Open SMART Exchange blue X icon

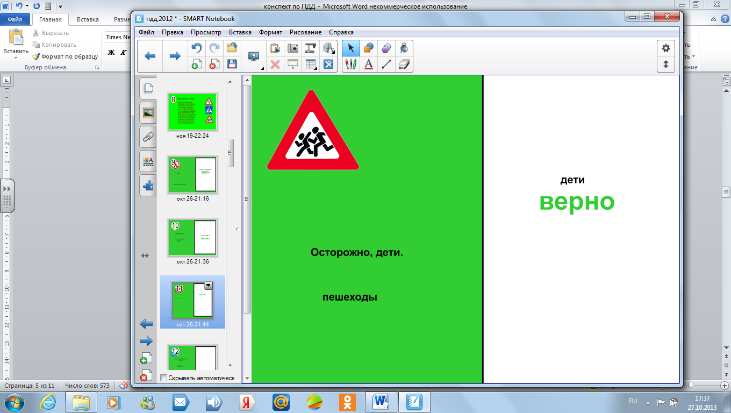click(328, 64)
